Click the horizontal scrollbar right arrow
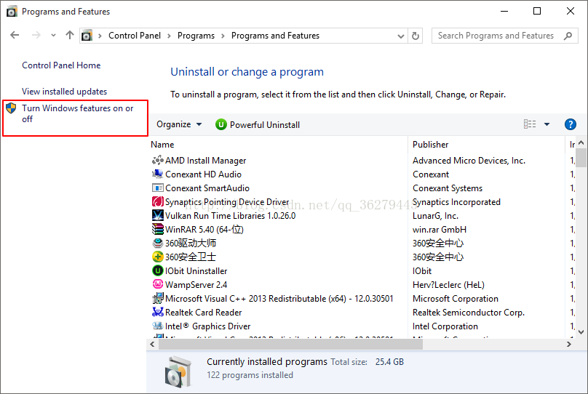 click(x=569, y=344)
